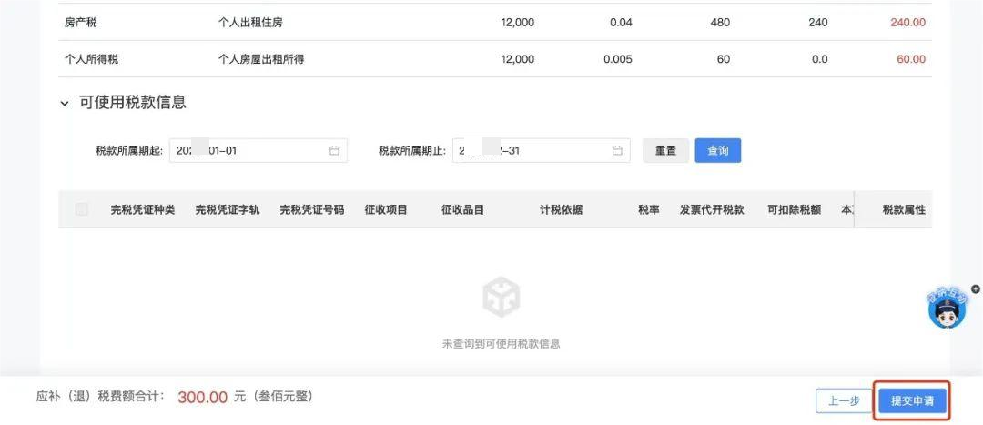Click the 计税依据 column header

click(x=561, y=210)
